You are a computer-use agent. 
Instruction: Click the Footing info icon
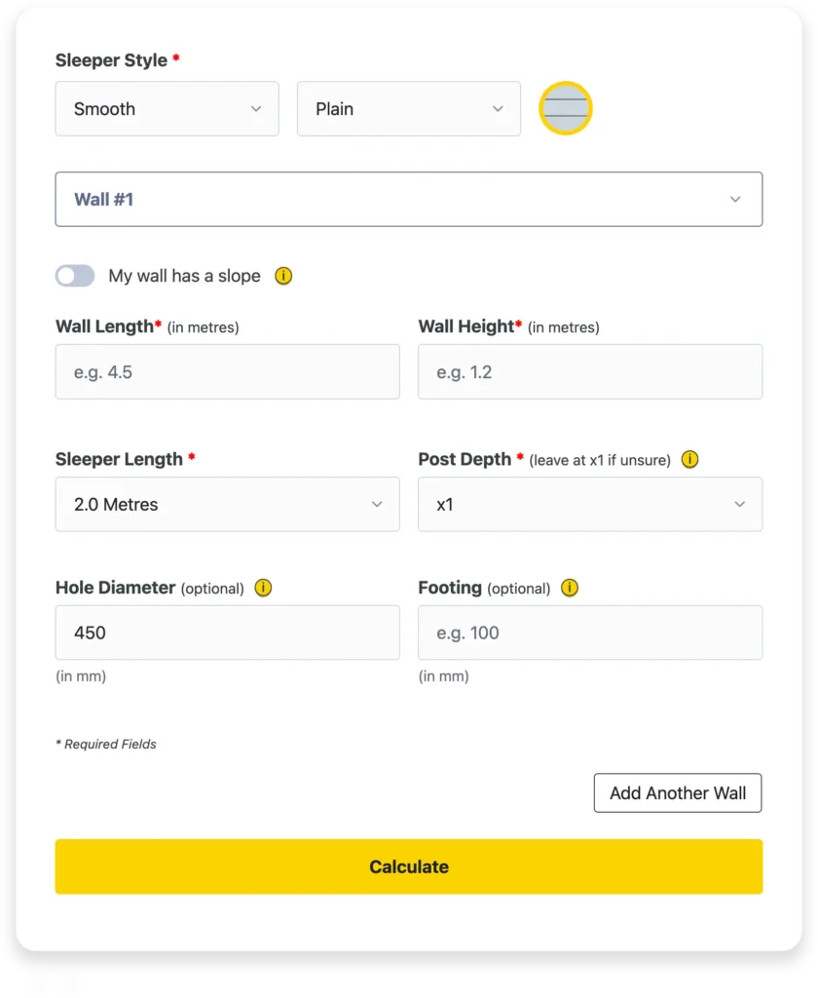[x=570, y=588]
